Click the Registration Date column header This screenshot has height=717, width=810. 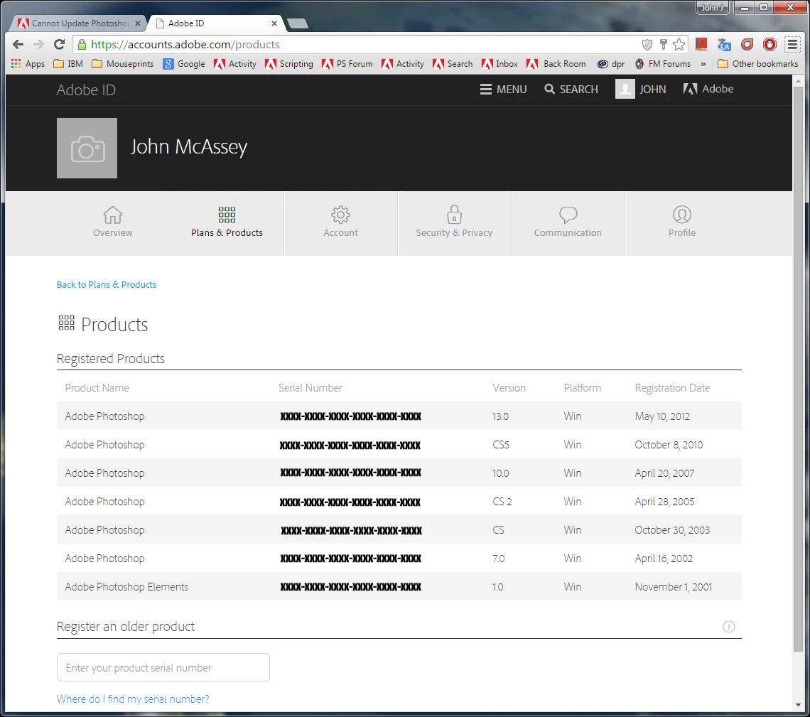(x=672, y=388)
